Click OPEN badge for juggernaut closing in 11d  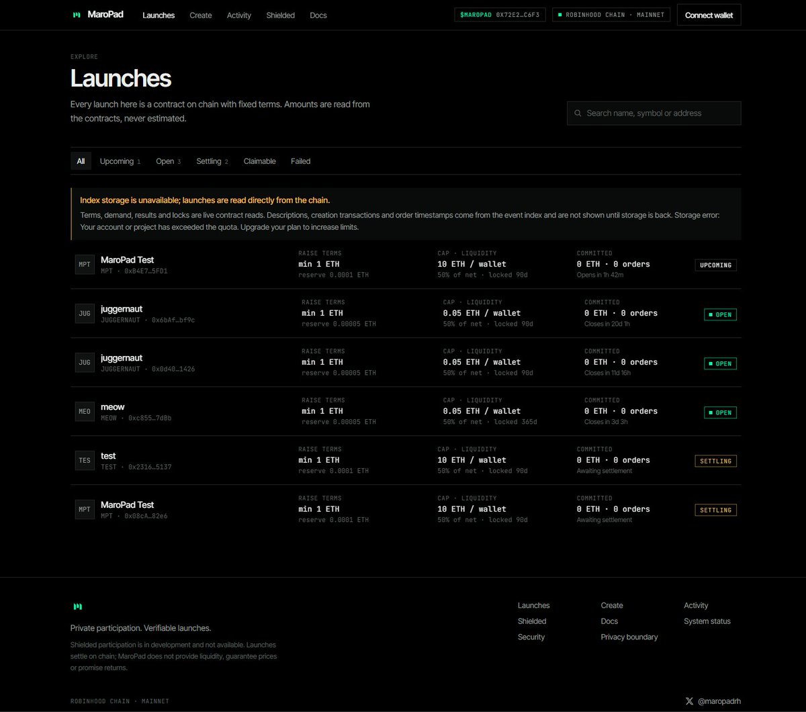pyautogui.click(x=720, y=363)
